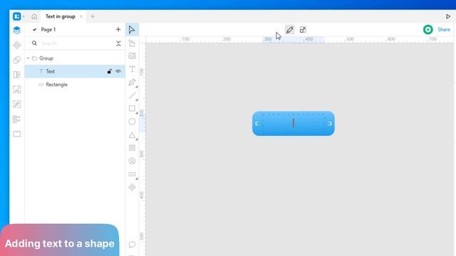This screenshot has height=256, width=456.
Task: Select the Group layer row
Action: tap(75, 58)
